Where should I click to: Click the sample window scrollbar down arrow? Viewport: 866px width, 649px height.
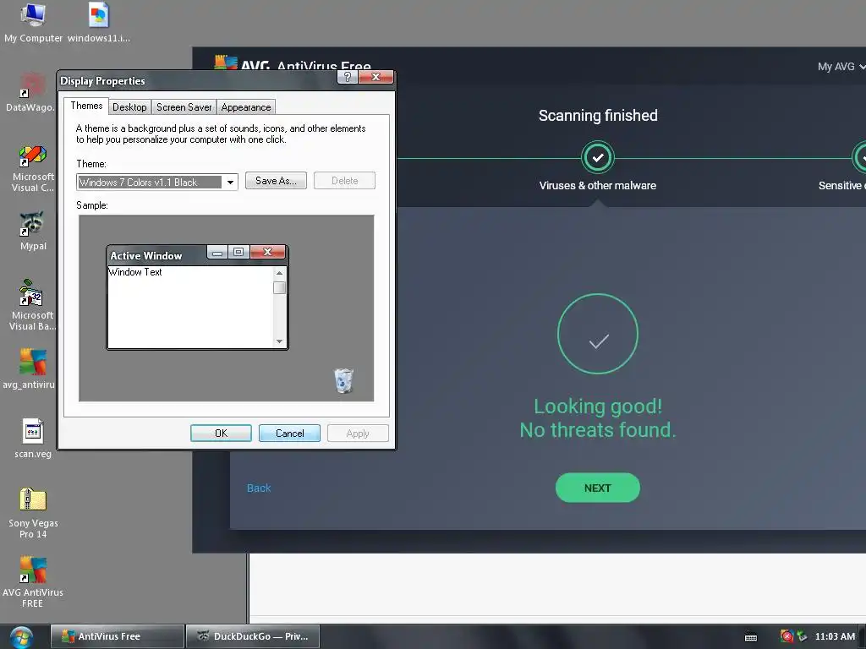tap(279, 341)
